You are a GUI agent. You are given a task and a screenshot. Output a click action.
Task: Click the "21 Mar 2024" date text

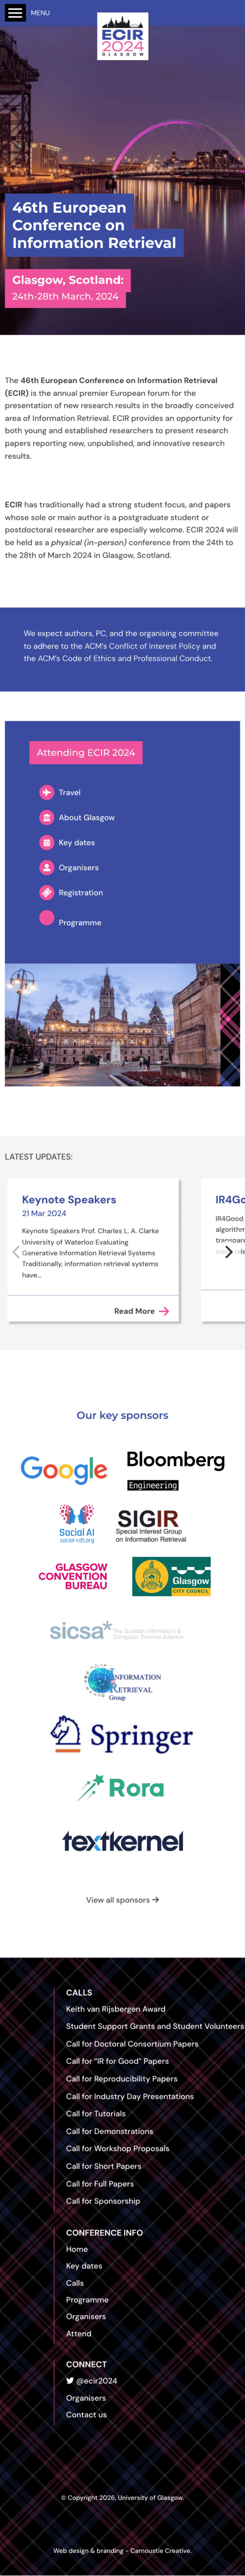click(x=44, y=1213)
